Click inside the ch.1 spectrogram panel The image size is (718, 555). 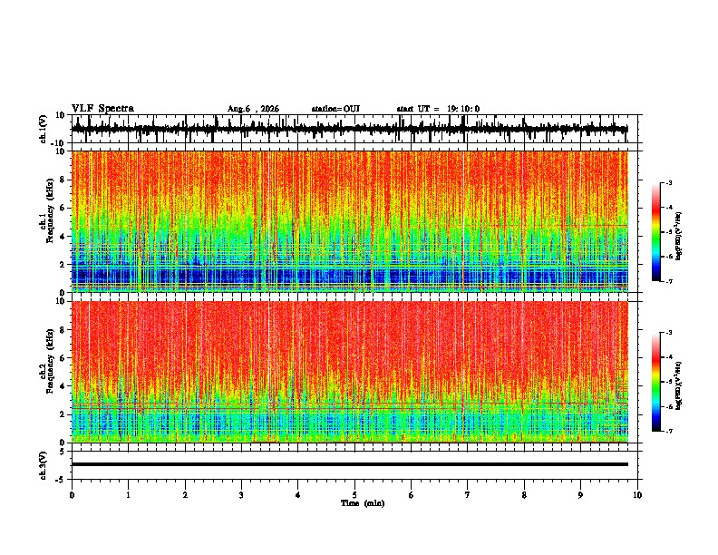coord(349,221)
